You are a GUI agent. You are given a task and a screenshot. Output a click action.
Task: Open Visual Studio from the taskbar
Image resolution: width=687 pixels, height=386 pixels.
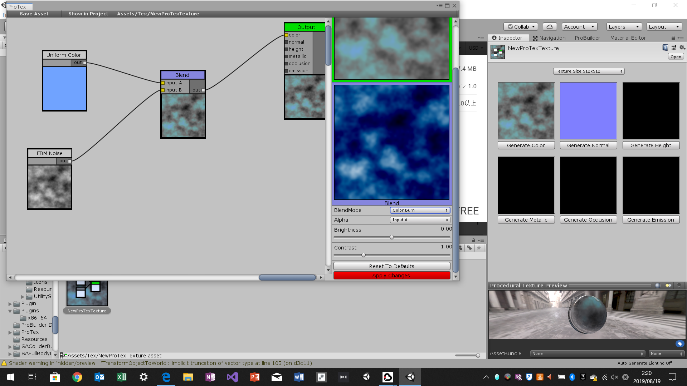(233, 377)
